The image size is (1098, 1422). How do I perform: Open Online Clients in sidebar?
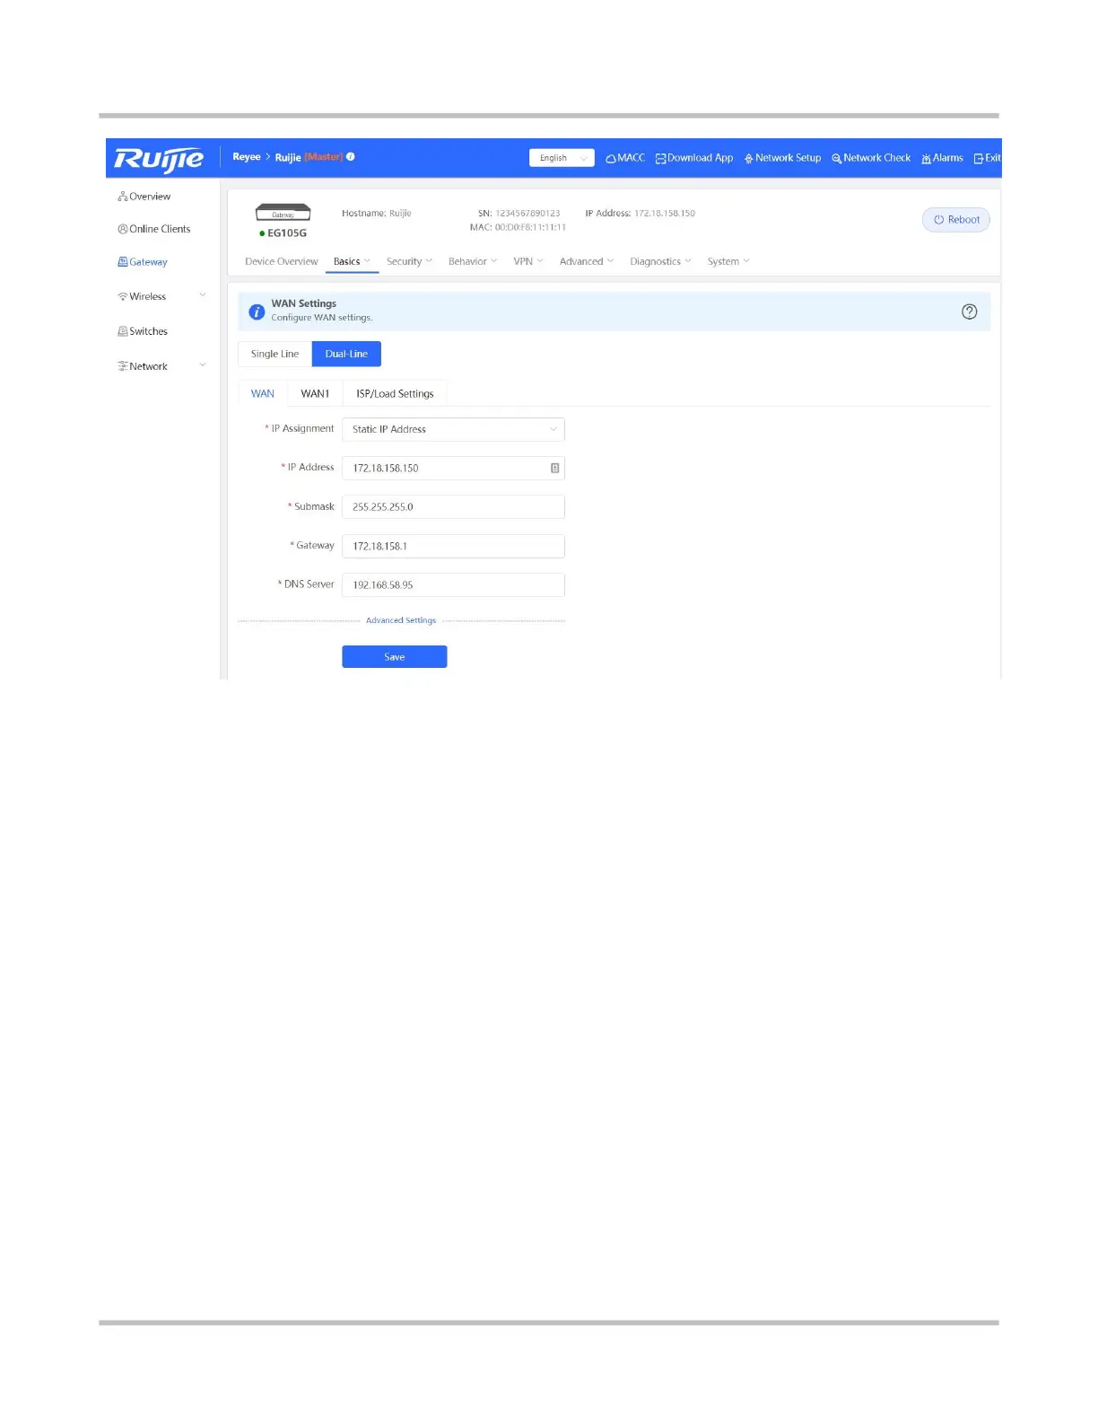point(154,229)
